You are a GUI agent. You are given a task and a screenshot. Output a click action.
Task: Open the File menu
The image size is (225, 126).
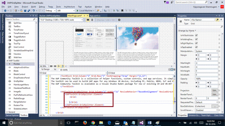click(3, 7)
